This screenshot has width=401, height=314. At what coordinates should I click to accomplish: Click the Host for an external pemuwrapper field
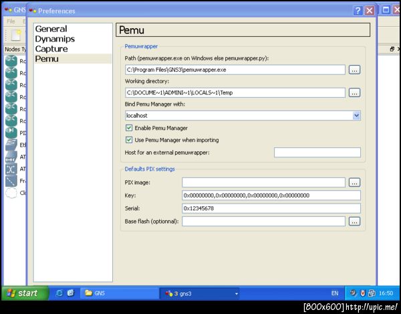click(x=317, y=153)
